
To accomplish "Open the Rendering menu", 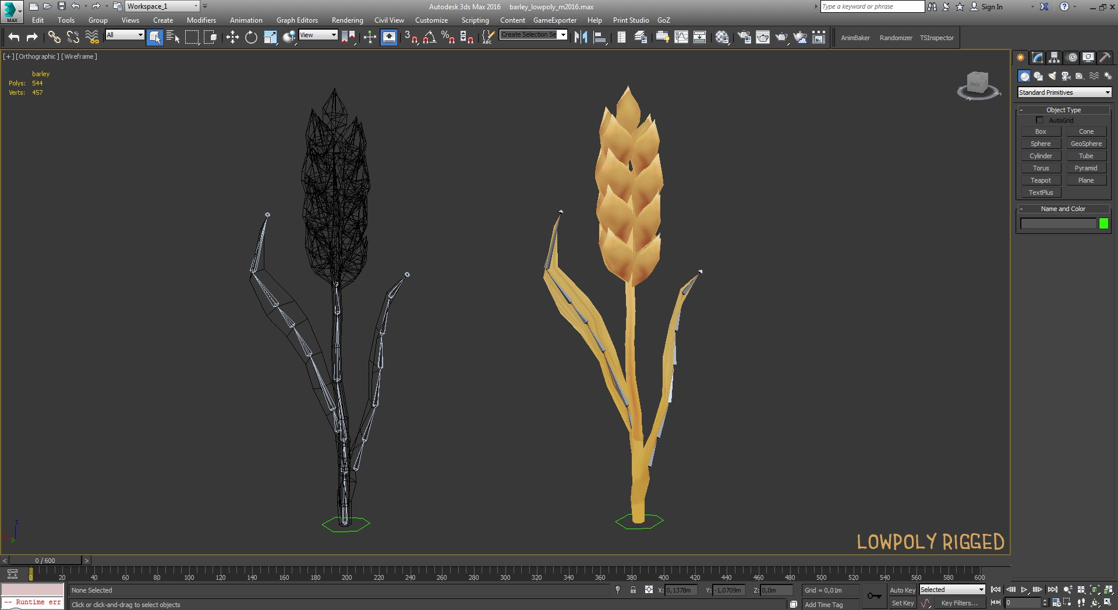I will (x=347, y=20).
